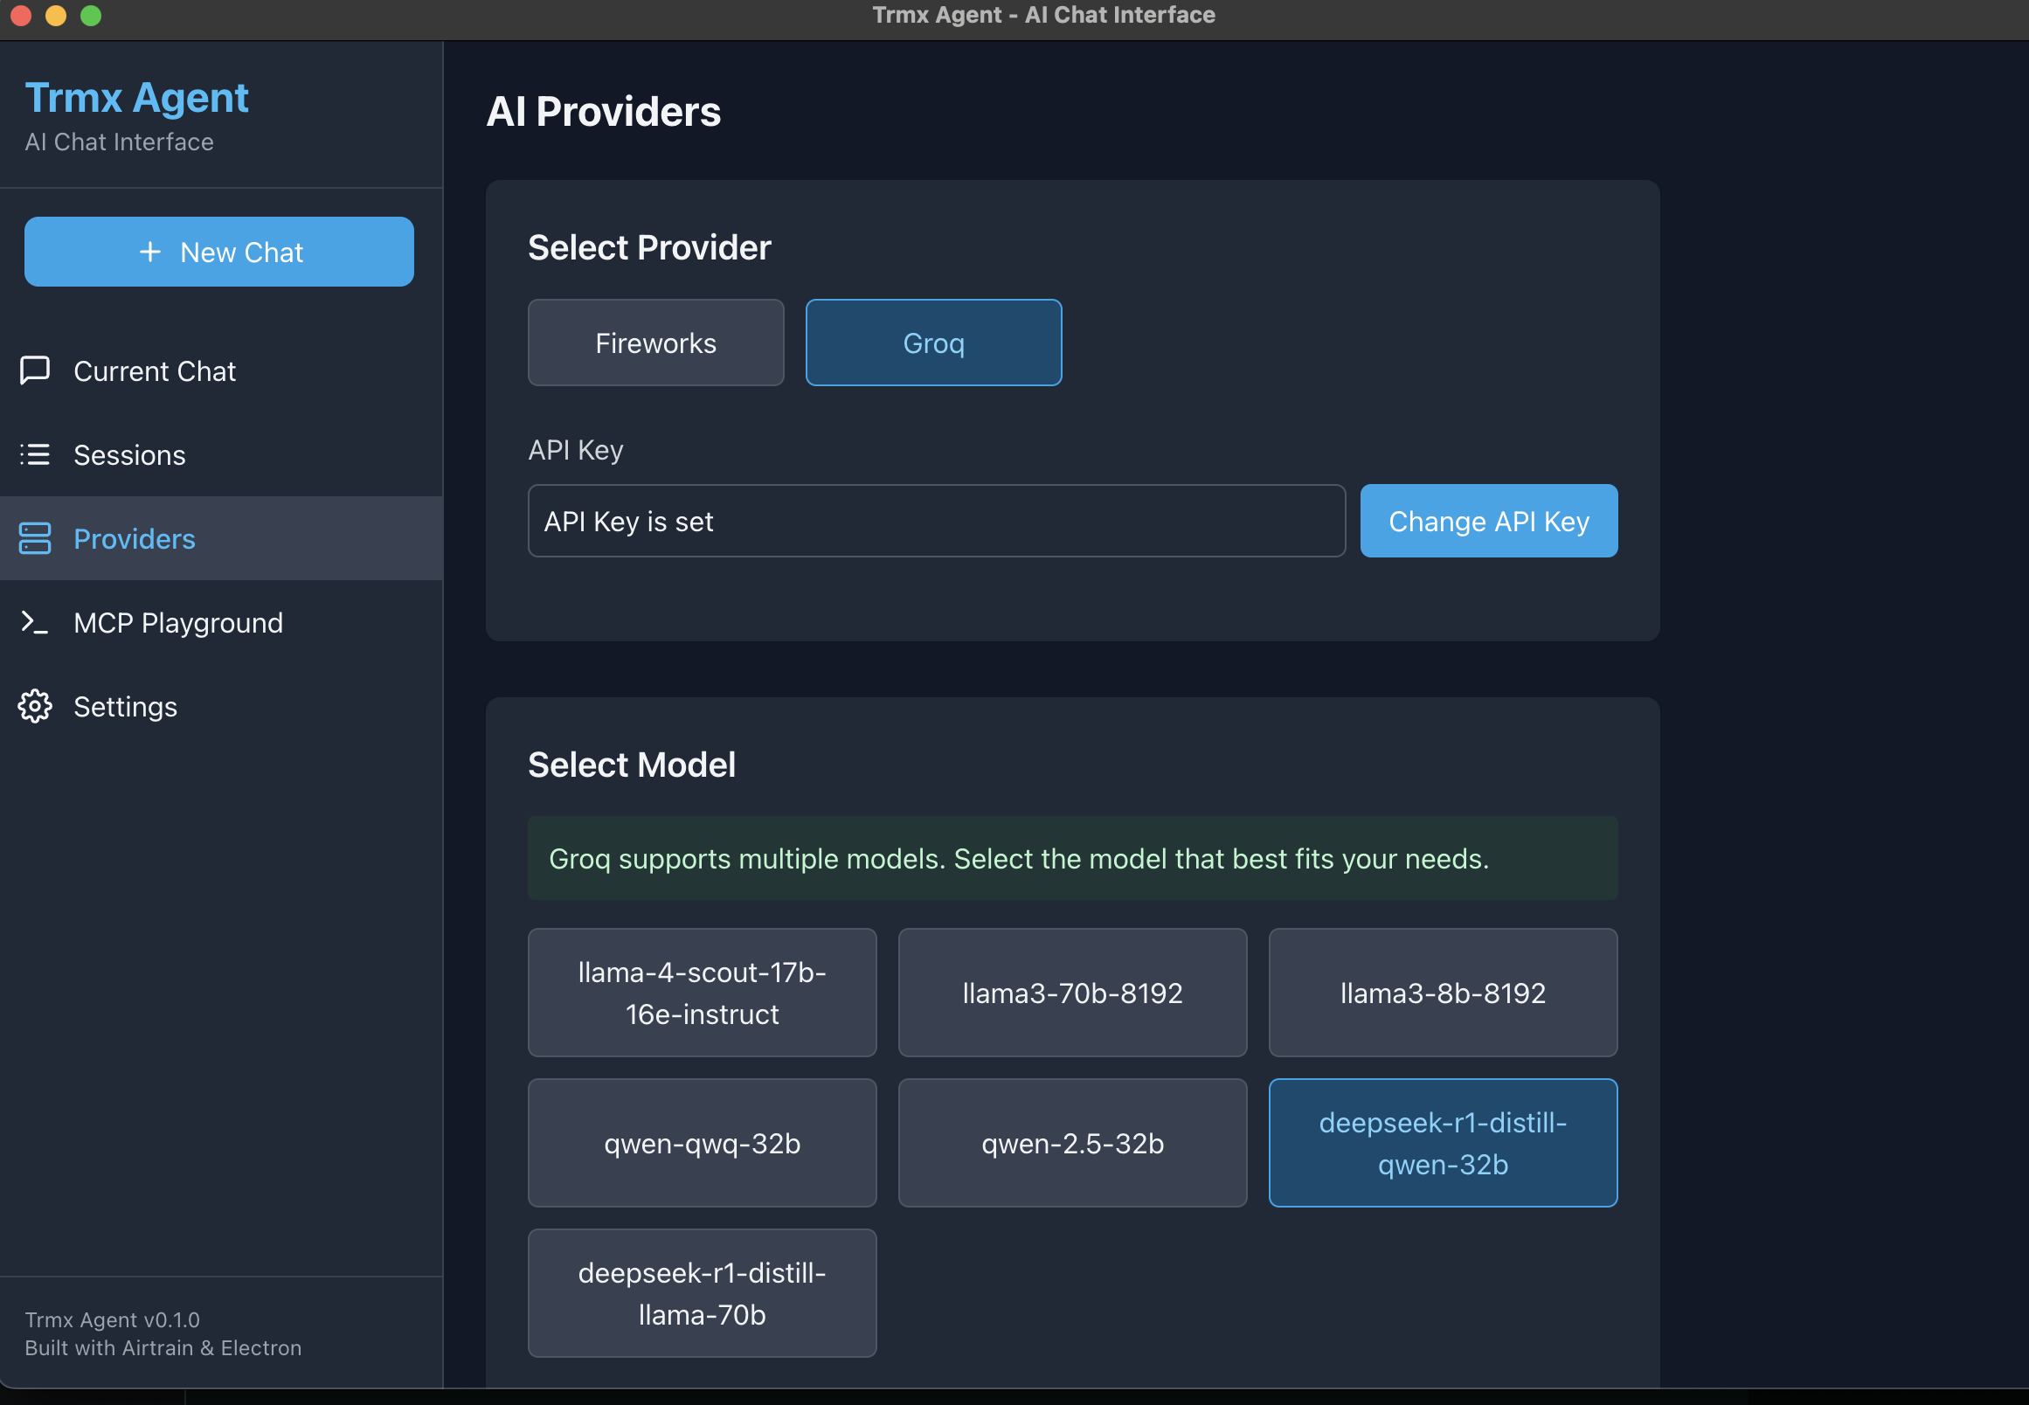Screen dimensions: 2029x1405
Task: Select model llama-4-scout-17b-16e-instruct
Action: point(702,992)
